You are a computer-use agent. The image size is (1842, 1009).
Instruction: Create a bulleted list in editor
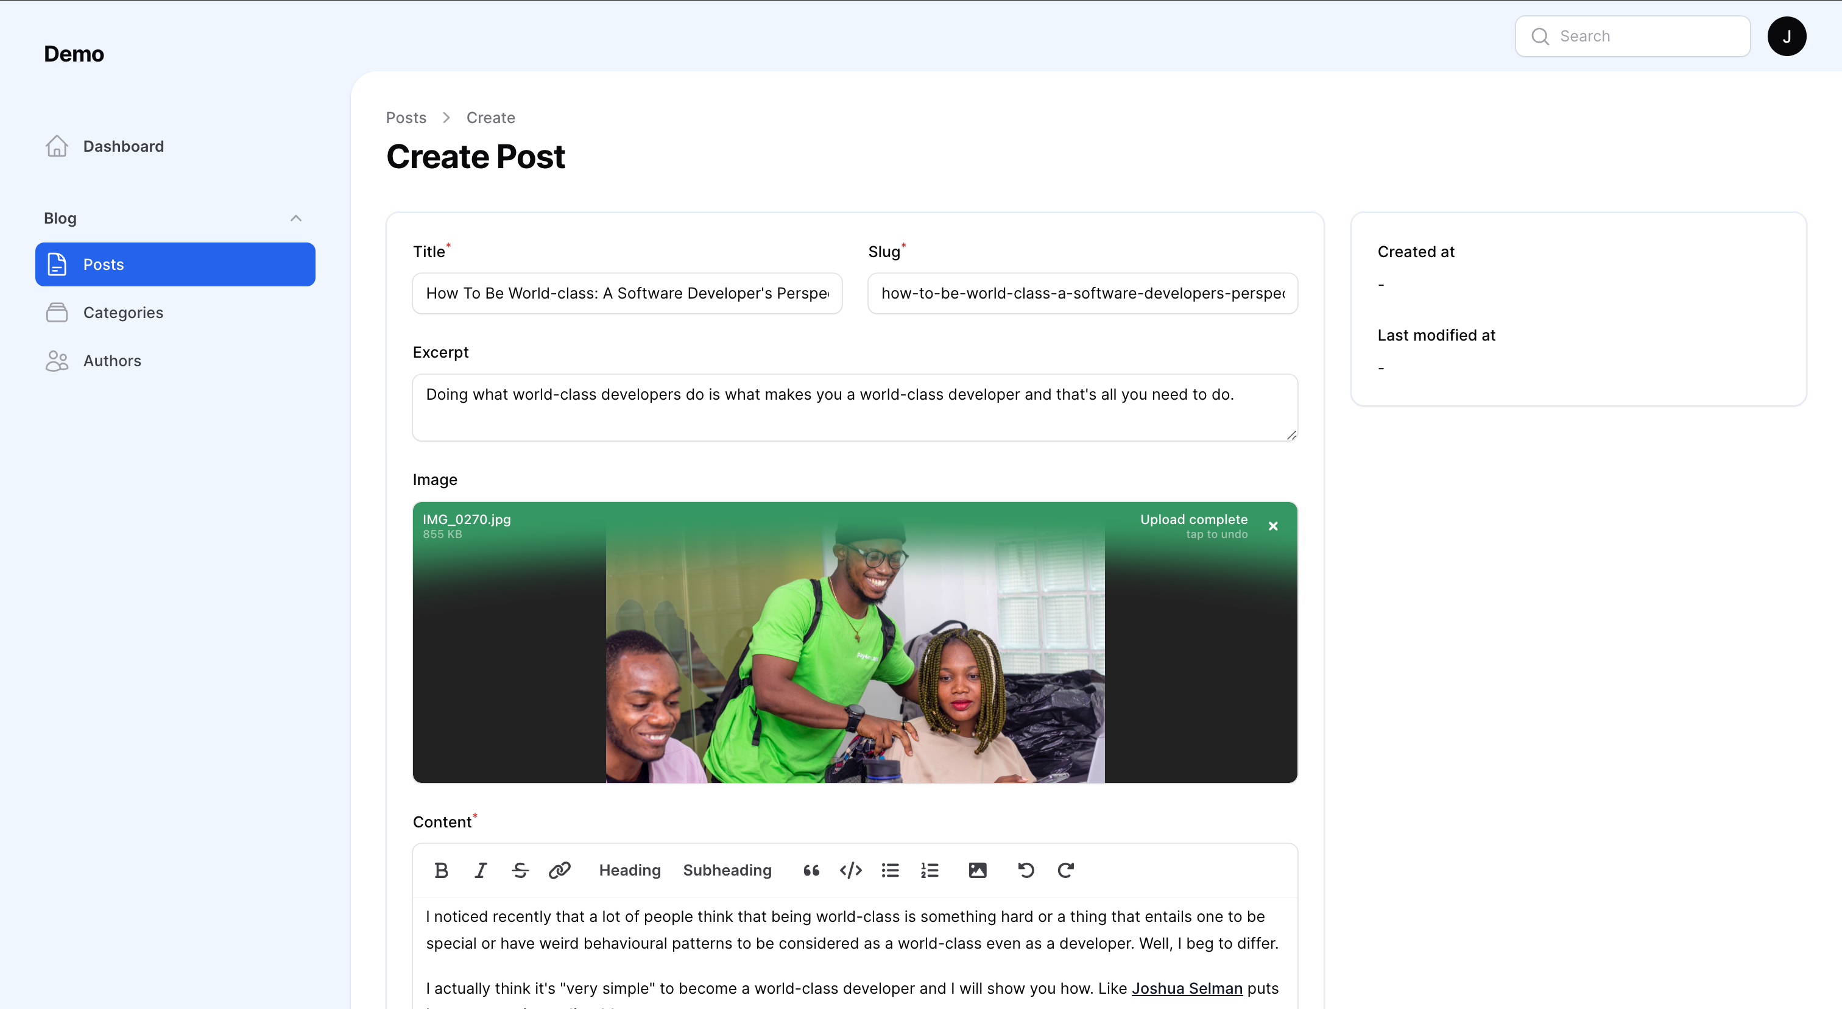coord(891,870)
